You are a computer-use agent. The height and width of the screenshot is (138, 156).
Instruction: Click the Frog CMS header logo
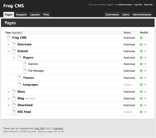coord(13,6)
